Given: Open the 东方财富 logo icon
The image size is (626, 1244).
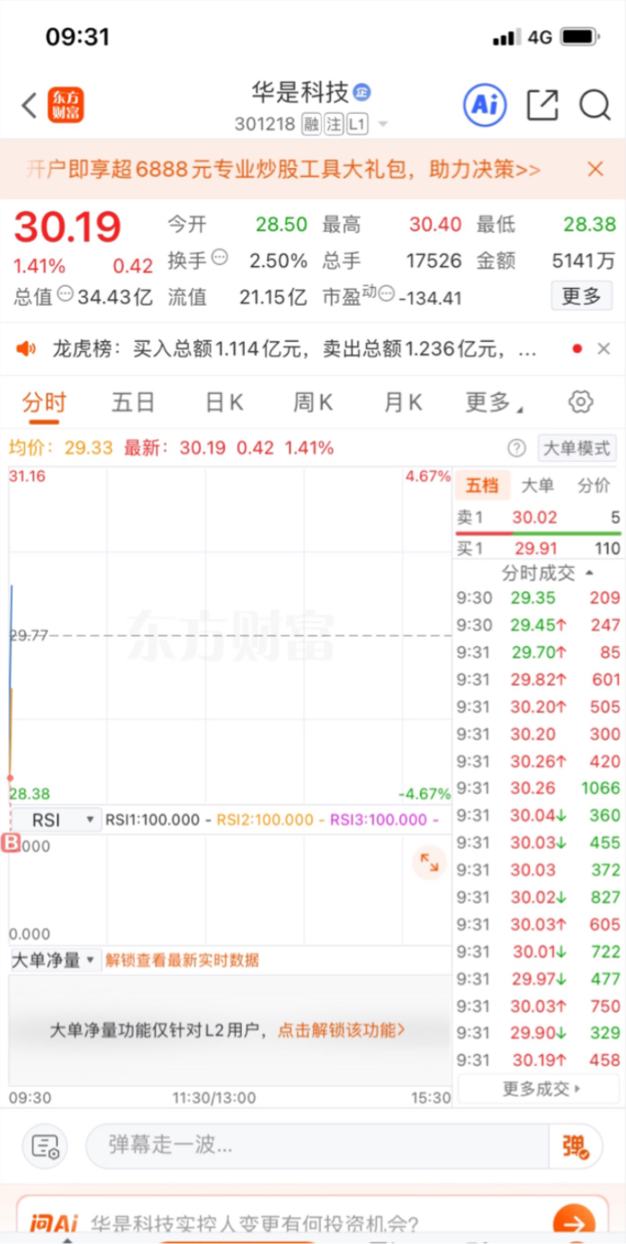Looking at the screenshot, I should click(x=65, y=105).
